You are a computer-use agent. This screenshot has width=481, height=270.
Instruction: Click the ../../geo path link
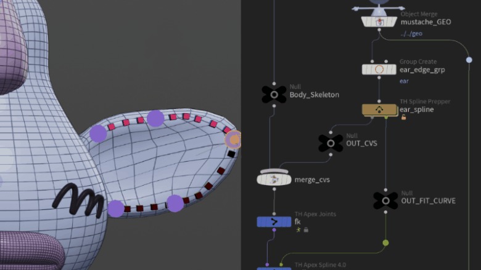[411, 34]
